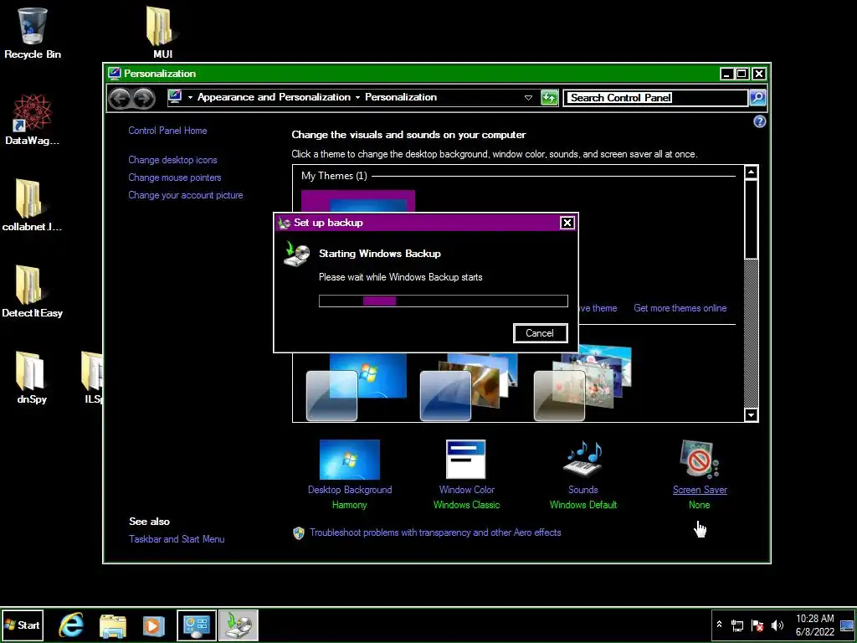This screenshot has height=643, width=857.
Task: Click the Refresh icon beside address bar
Action: pyautogui.click(x=549, y=98)
